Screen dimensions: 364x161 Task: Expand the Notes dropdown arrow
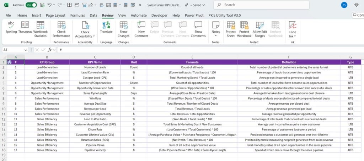click(216, 36)
